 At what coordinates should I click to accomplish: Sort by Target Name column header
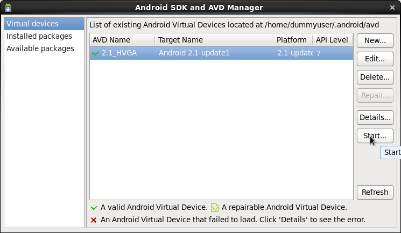tap(214, 40)
